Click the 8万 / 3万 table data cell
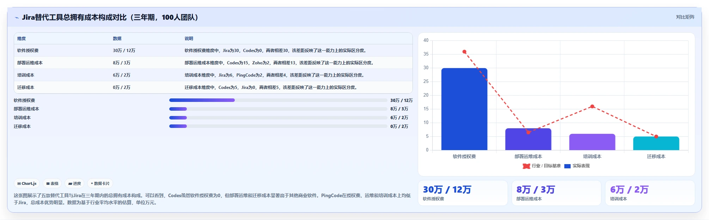 (122, 63)
